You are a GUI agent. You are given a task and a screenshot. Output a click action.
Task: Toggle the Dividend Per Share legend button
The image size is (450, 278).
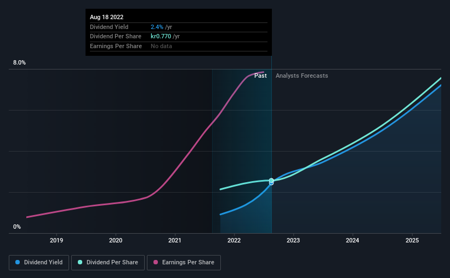[x=108, y=263]
